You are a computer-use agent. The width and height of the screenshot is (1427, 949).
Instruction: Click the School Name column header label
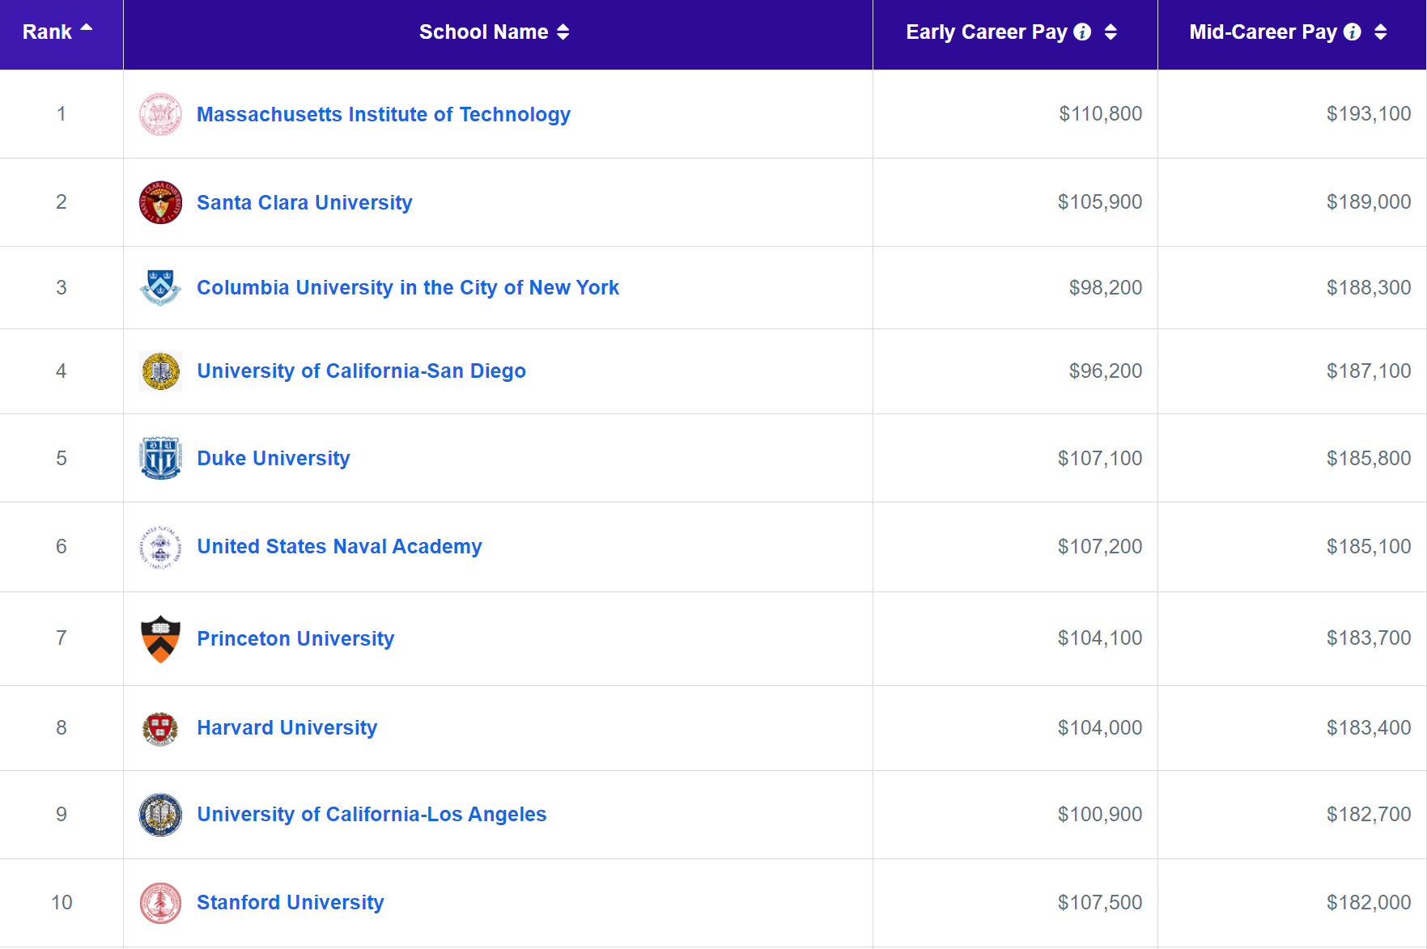coord(484,32)
